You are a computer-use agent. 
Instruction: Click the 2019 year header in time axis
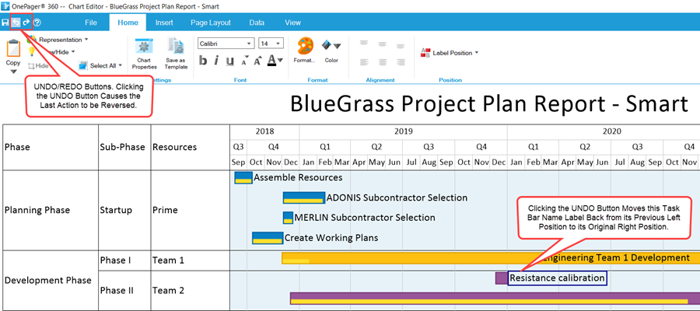pyautogui.click(x=404, y=131)
